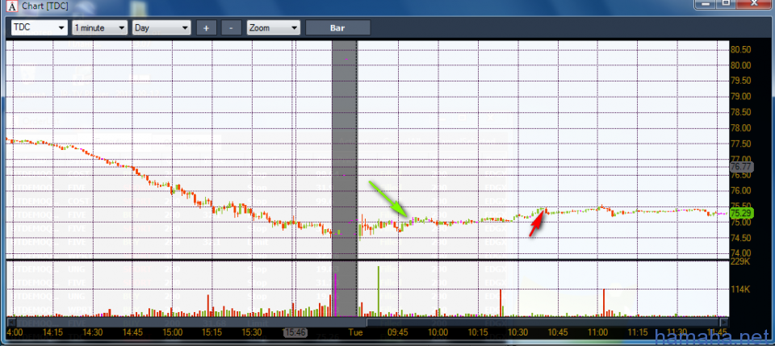This screenshot has width=775, height=346.
Task: Click the plus zoom-in button
Action: click(x=206, y=27)
